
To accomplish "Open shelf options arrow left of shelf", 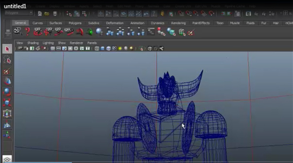I will click(x=8, y=35).
